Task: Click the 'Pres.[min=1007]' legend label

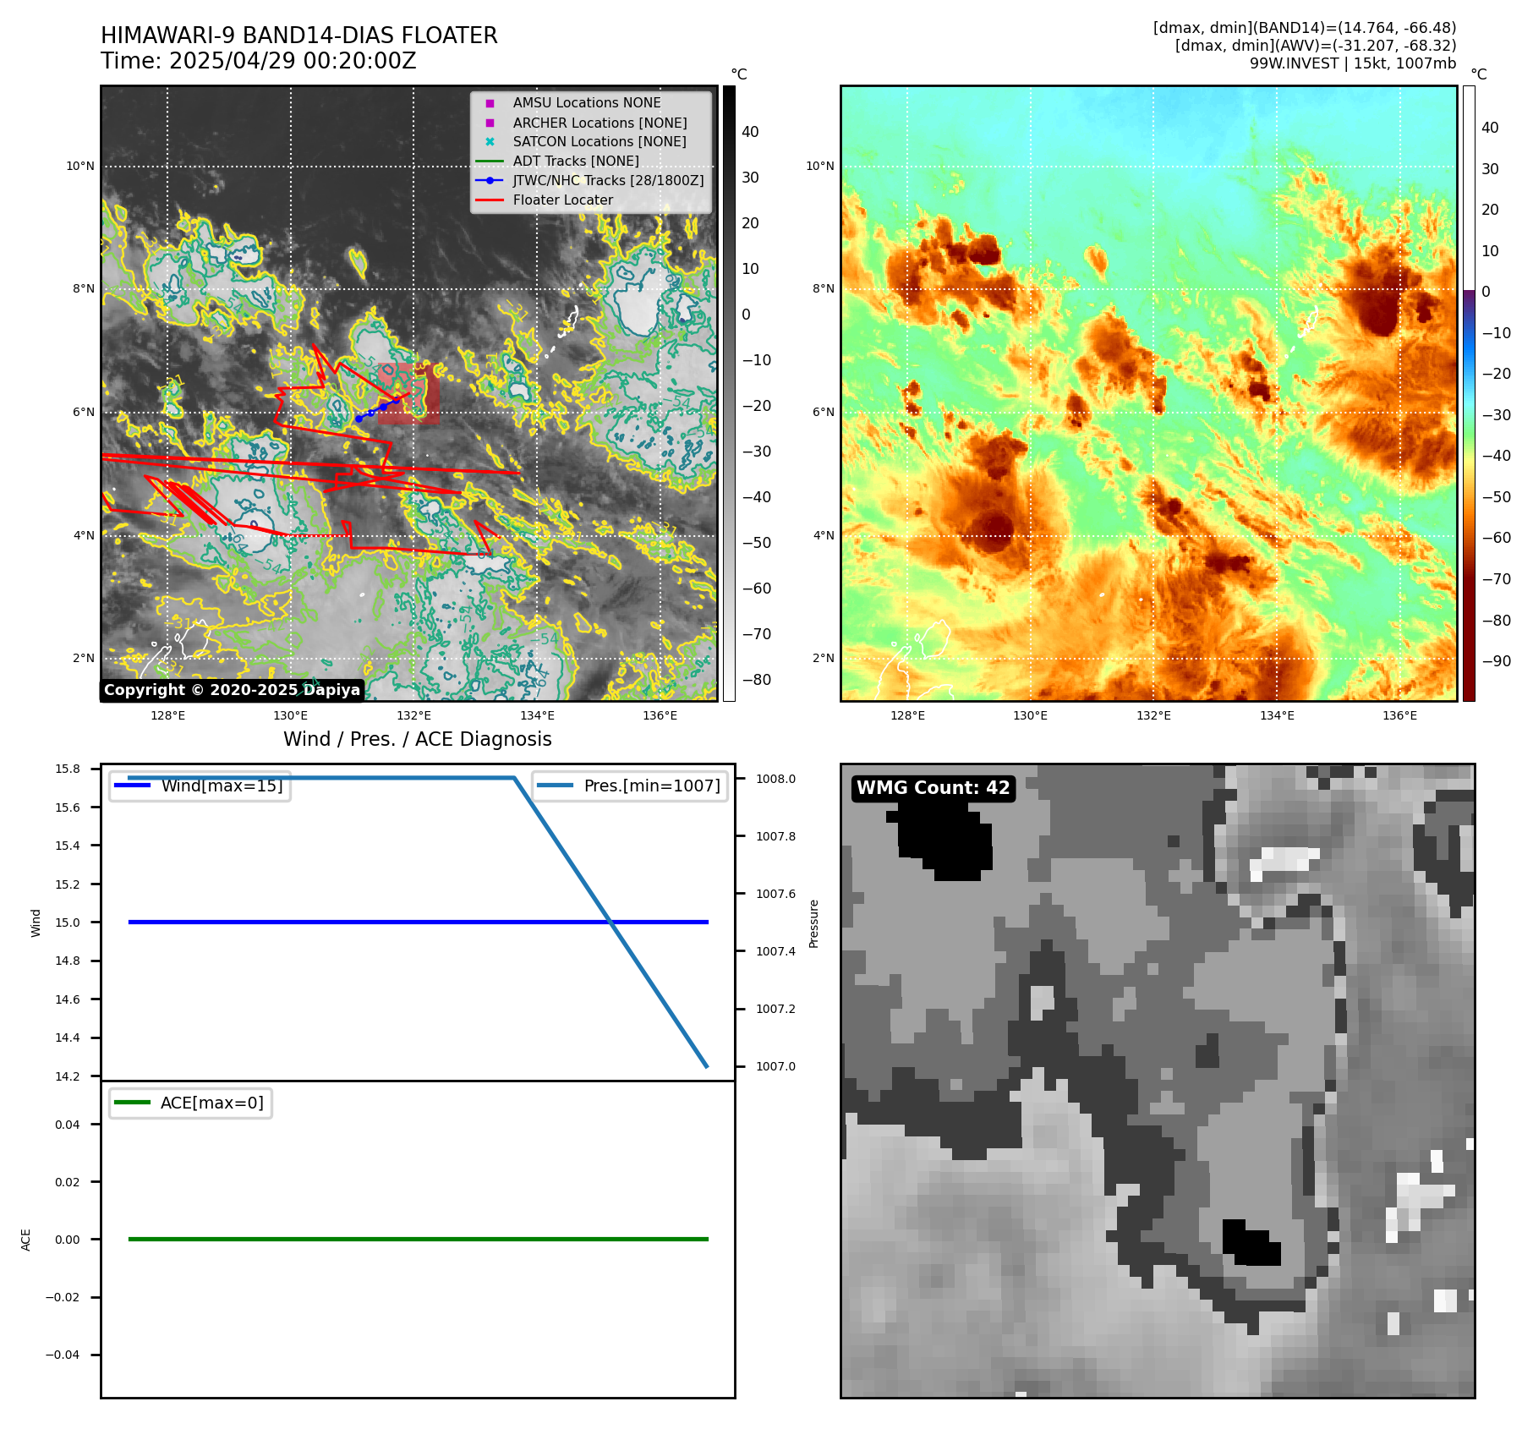Action: pyautogui.click(x=652, y=786)
